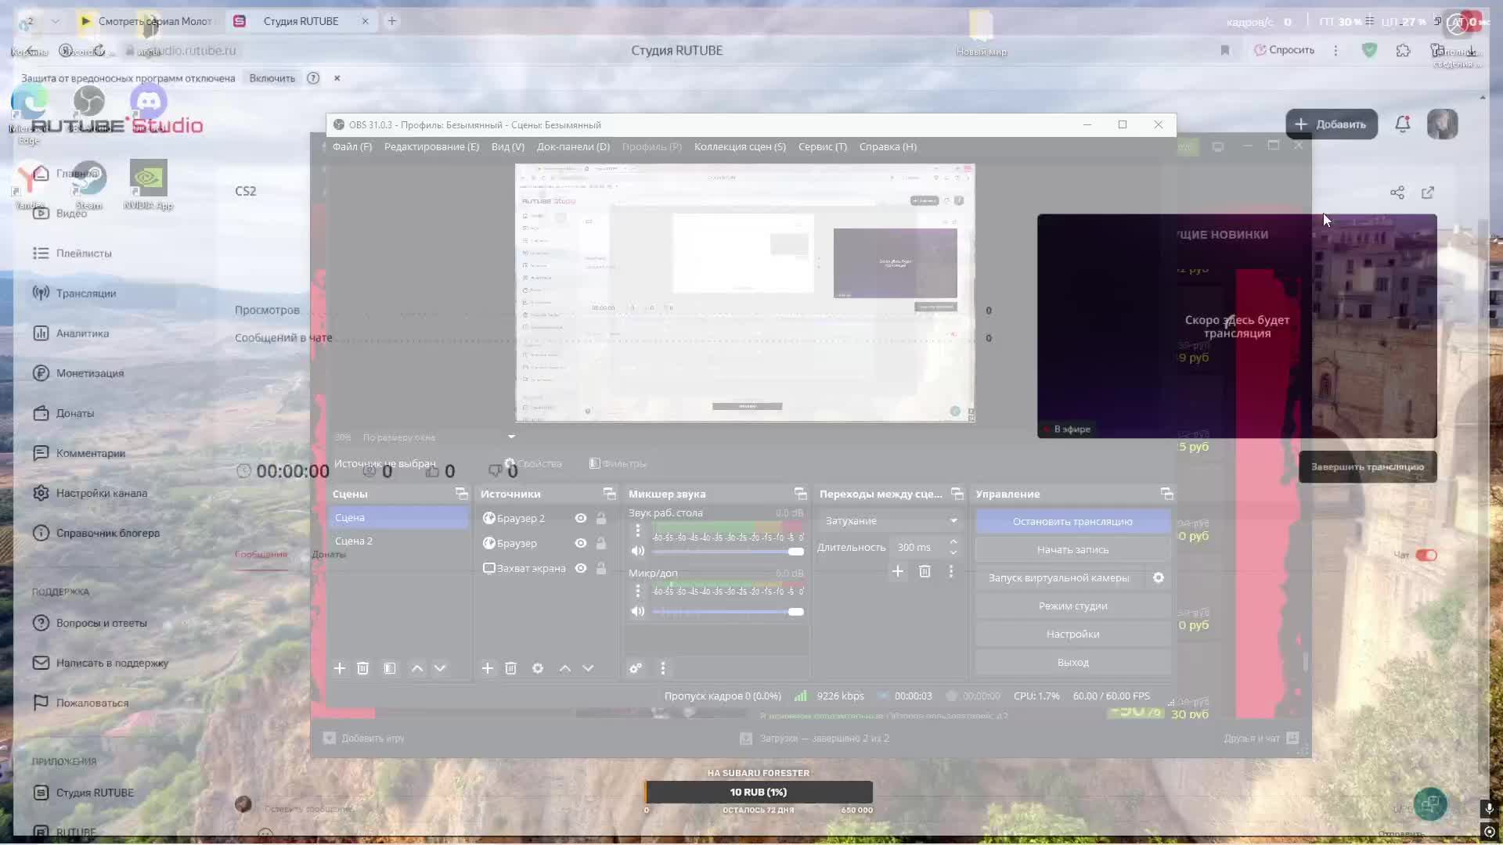Open the Файл (F) menu
Image resolution: width=1503 pixels, height=845 pixels.
pos(351,146)
